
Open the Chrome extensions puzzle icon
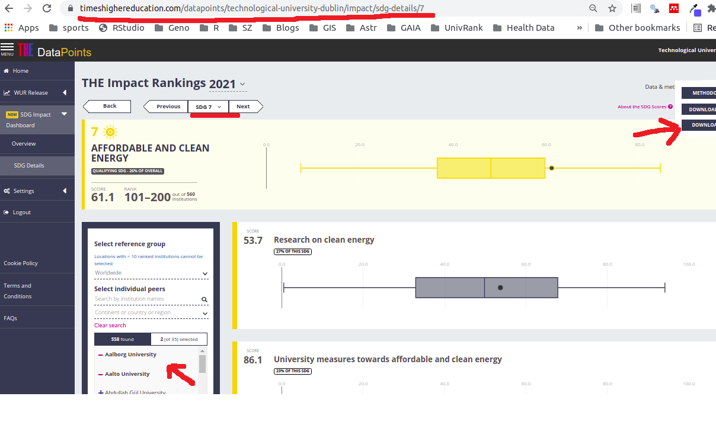[711, 9]
